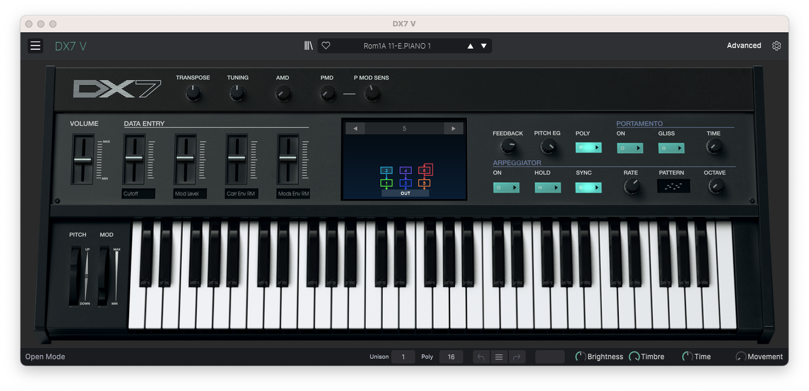Adjust the AMD knob

[x=283, y=94]
